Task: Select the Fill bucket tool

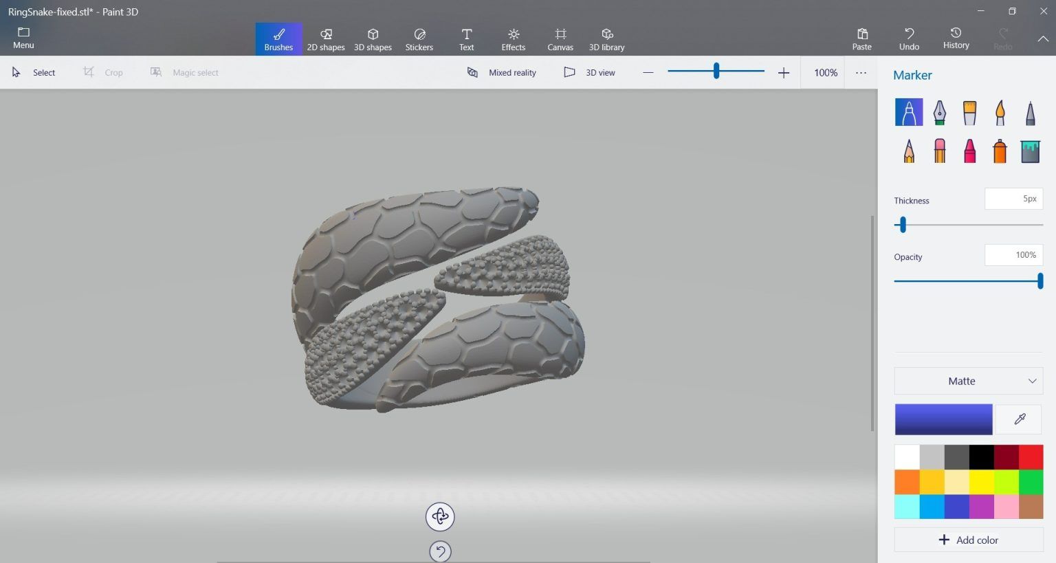Action: 1030,151
